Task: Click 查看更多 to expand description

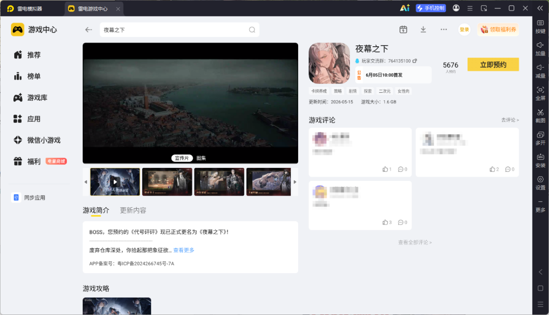Action: point(184,250)
